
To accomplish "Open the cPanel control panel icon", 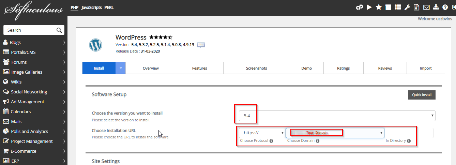I will (x=360, y=7).
